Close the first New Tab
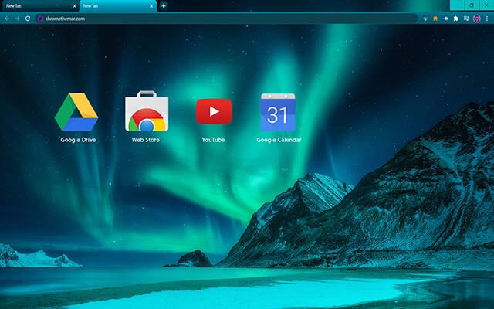The width and height of the screenshot is (494, 309). [x=75, y=6]
